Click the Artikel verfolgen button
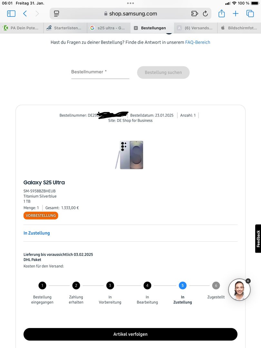Image resolution: width=261 pixels, height=348 pixels. (x=130, y=334)
